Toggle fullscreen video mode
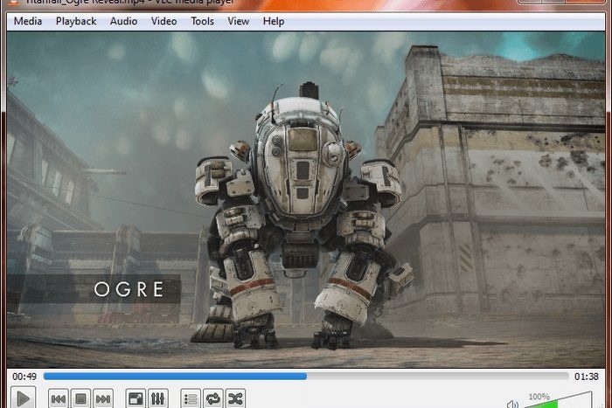The width and height of the screenshot is (612, 408). (136, 398)
